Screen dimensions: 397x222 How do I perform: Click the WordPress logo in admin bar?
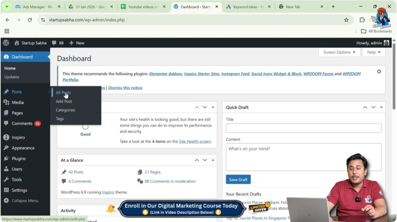click(6, 43)
